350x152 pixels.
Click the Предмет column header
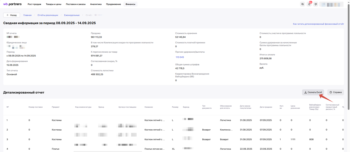(56, 107)
